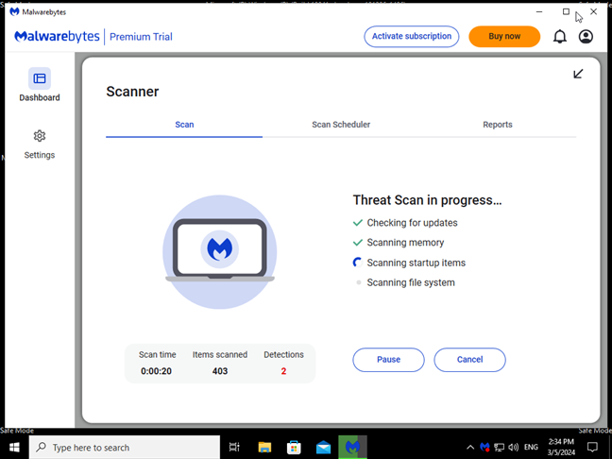Click the Detections count 2
Viewport: 612px width, 459px height.
(x=283, y=371)
